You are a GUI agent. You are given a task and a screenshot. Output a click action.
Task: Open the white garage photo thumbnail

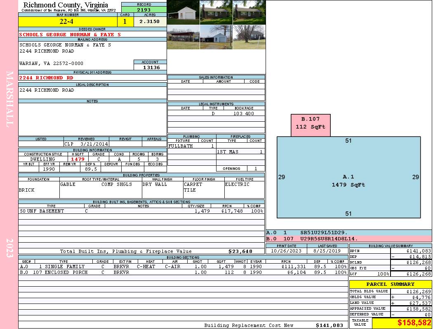click(183, 12)
